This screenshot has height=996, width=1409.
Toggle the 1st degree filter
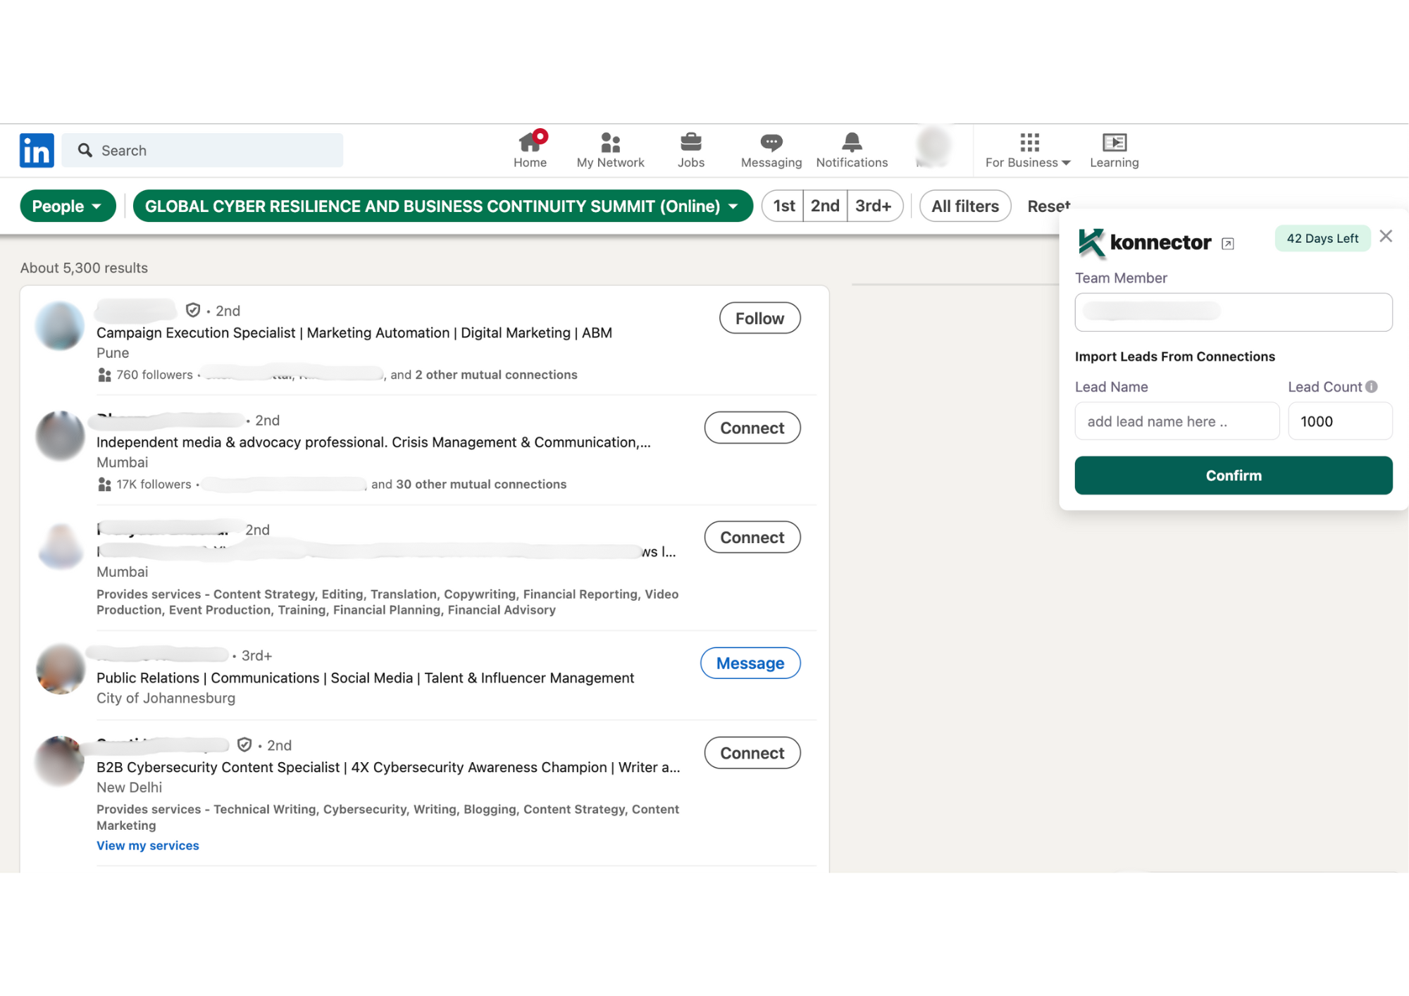coord(783,206)
